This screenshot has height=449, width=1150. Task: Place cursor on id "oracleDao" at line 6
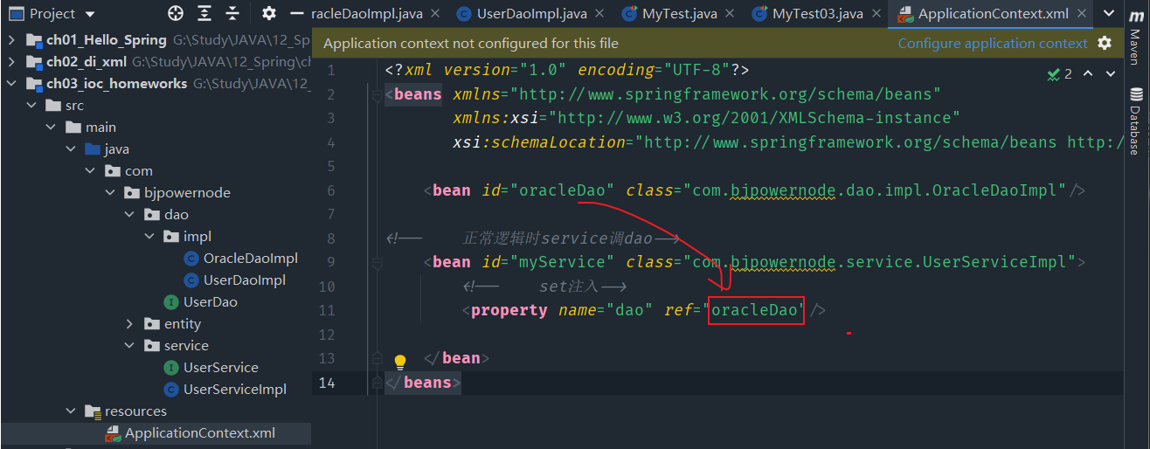pyautogui.click(x=568, y=190)
